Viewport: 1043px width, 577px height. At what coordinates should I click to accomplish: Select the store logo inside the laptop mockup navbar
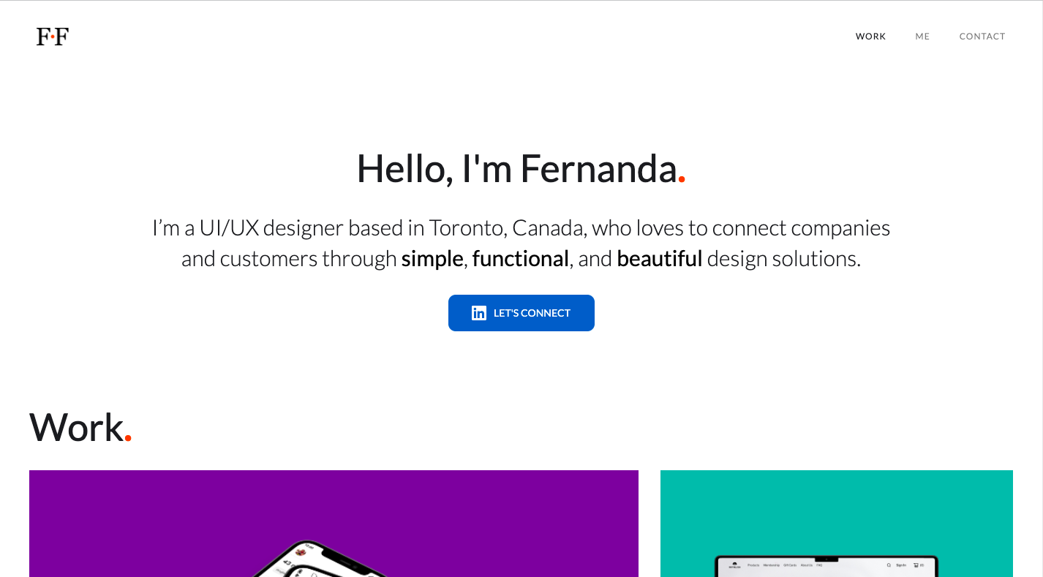735,565
